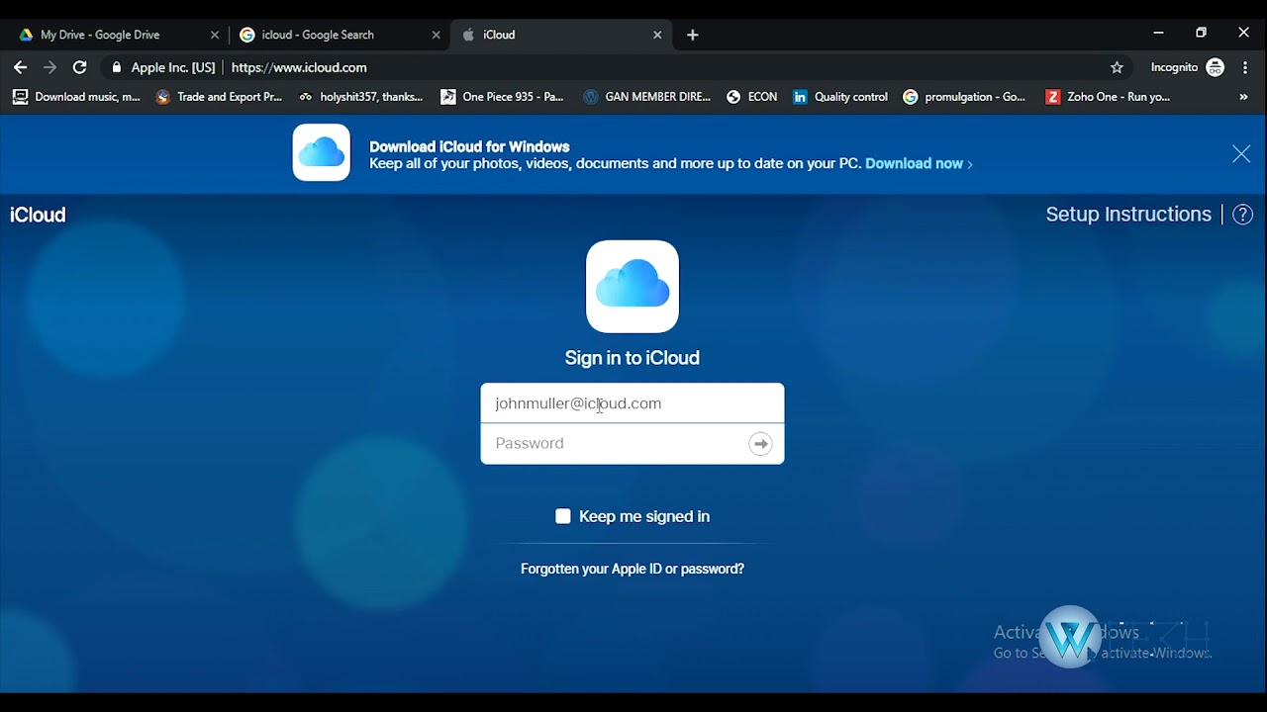Show more bookmarks with the double chevron
Viewport: 1267px width, 712px height.
pos(1243,97)
